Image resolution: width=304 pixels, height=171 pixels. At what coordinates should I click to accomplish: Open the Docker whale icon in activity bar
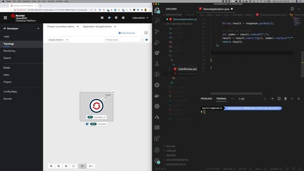point(157,95)
